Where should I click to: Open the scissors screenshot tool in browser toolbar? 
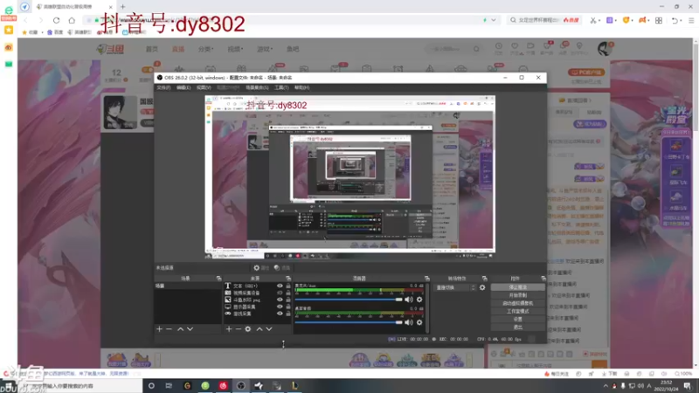click(x=593, y=20)
